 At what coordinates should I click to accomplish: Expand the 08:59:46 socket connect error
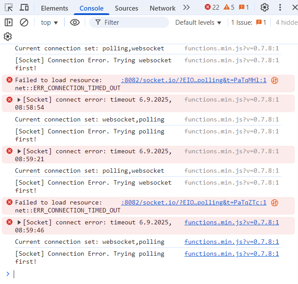[19, 223]
